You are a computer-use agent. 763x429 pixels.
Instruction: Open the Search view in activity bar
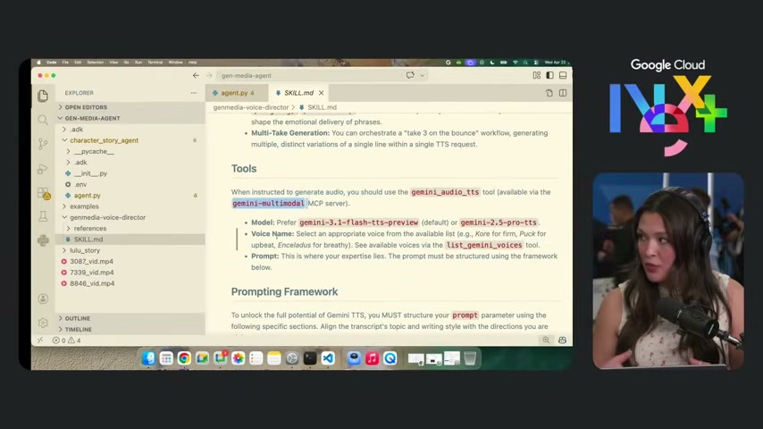(x=43, y=120)
